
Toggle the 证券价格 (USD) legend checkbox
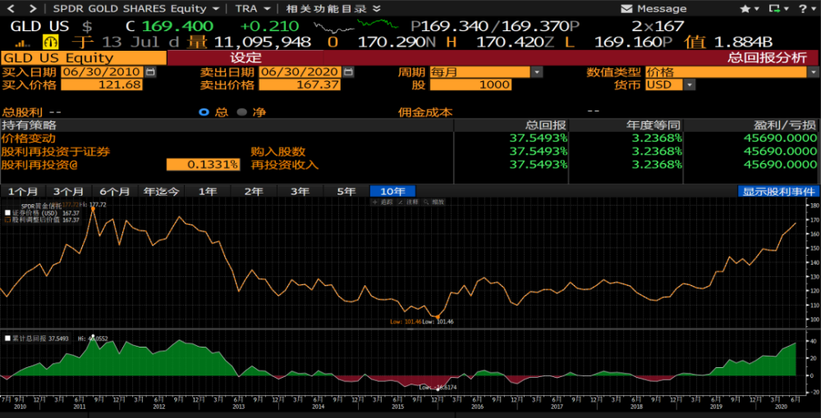click(7, 213)
